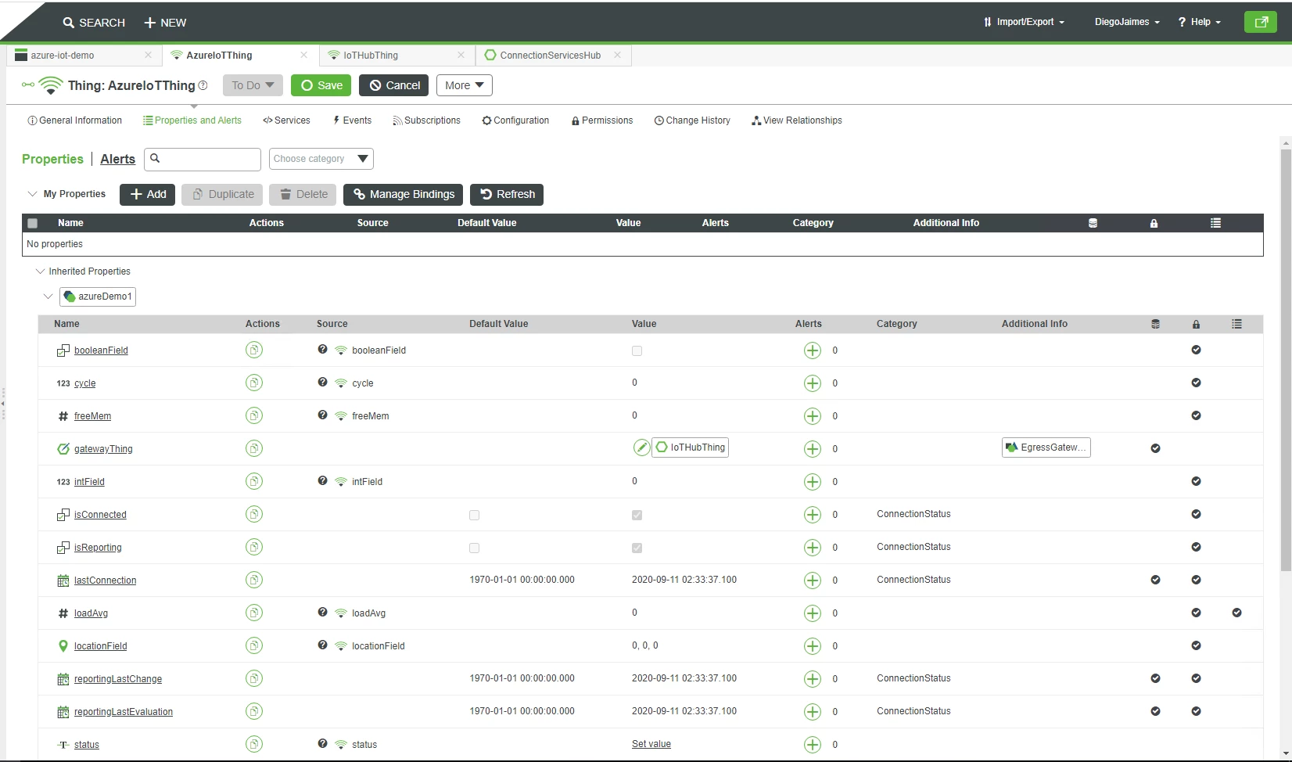Open the Import/Export dropdown menu

coord(1024,22)
